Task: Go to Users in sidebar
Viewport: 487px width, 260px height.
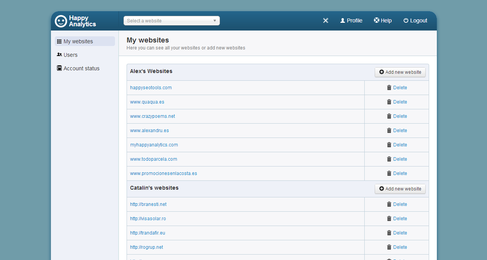Action: pyautogui.click(x=70, y=55)
